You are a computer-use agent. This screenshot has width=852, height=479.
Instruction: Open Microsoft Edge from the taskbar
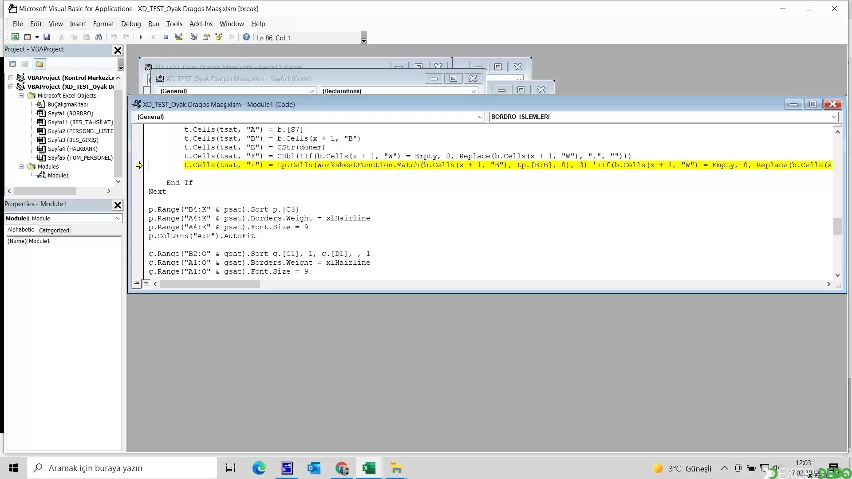(x=259, y=468)
